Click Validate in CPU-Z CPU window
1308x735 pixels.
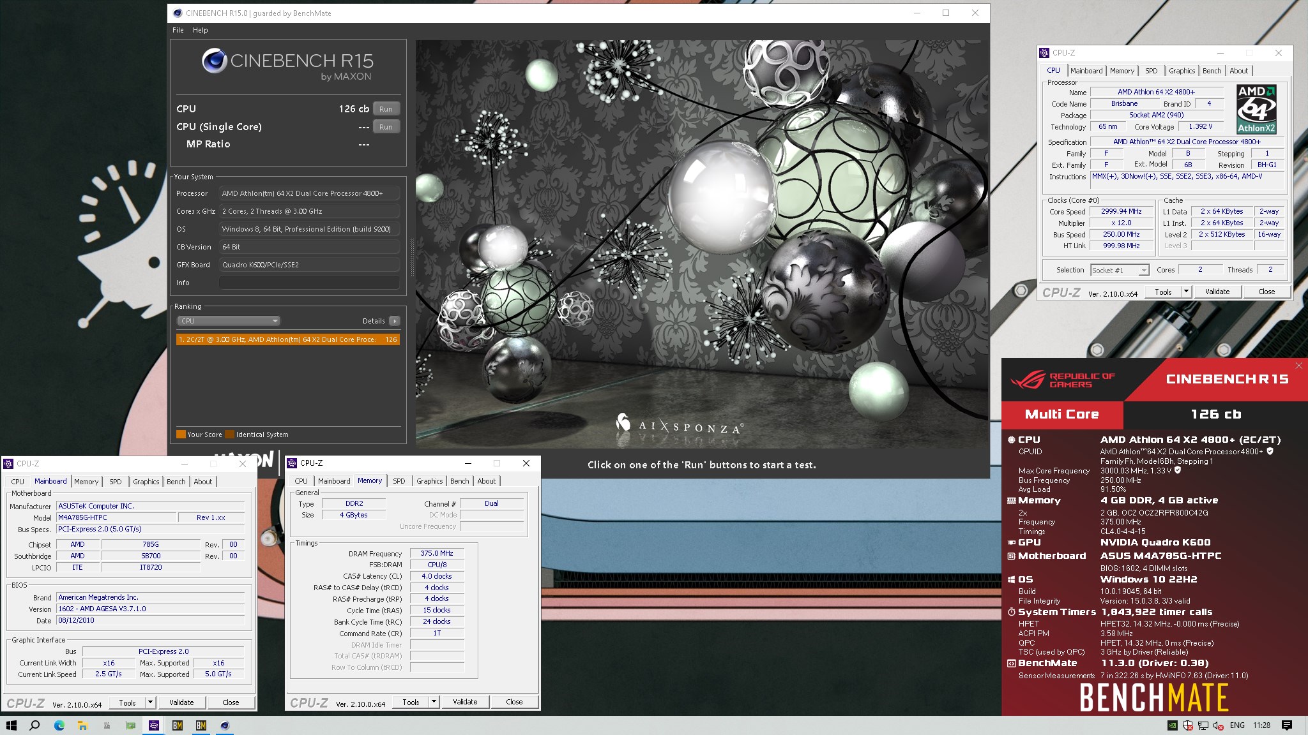[1217, 292]
